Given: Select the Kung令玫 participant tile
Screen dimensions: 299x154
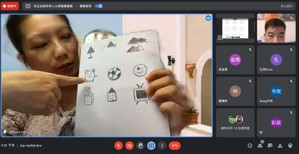Looking at the screenshot, I should (276, 91).
